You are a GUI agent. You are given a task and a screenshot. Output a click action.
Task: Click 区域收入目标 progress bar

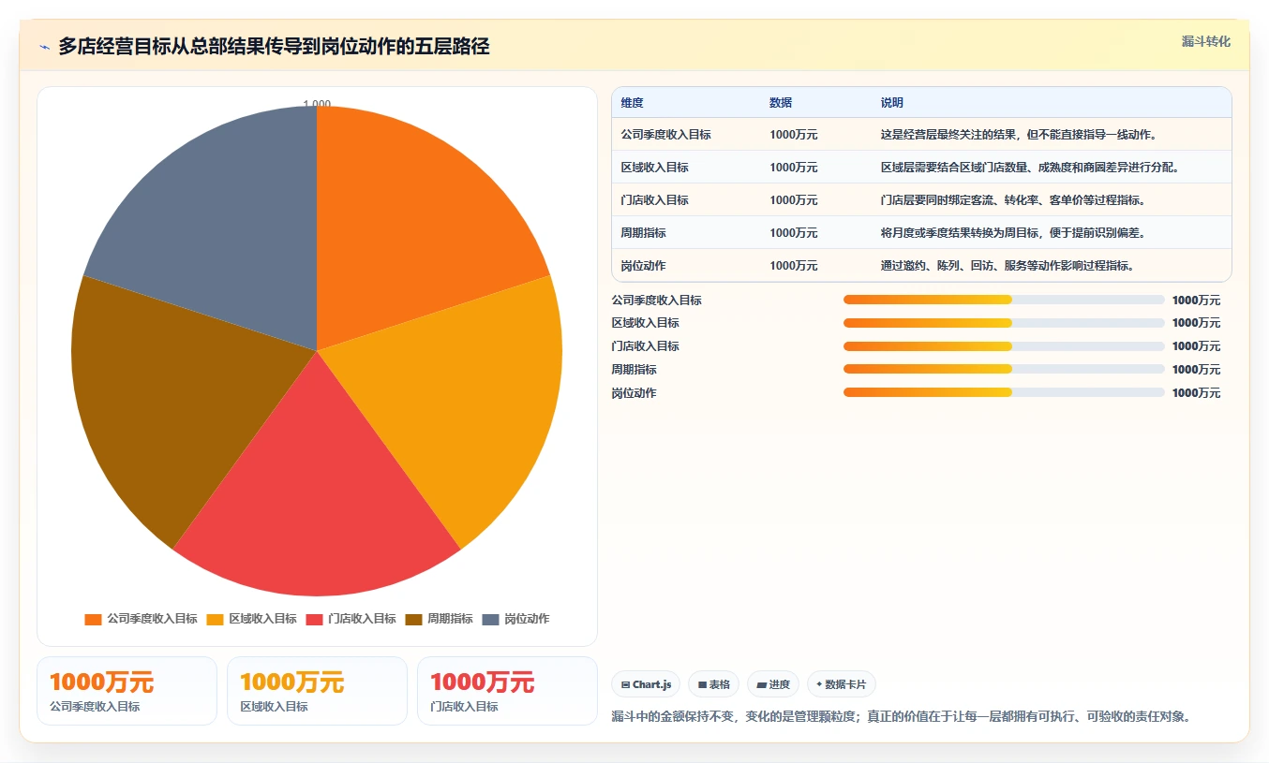tap(1004, 323)
